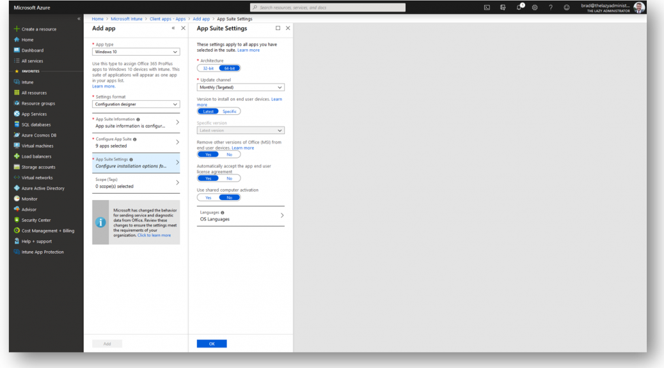The height and width of the screenshot is (368, 664).
Task: Open App Services sidebar icon
Action: pyautogui.click(x=17, y=114)
